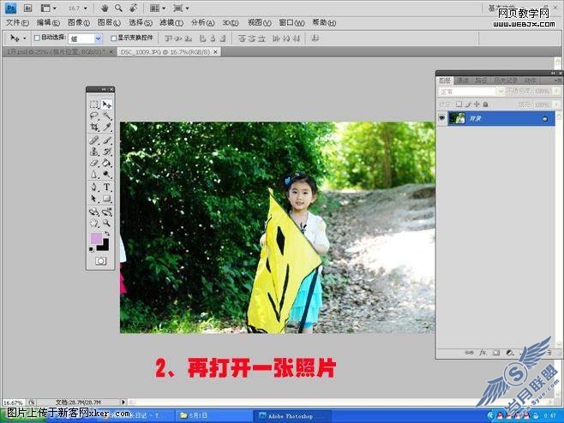Select the Eraser tool
Image resolution: width=564 pixels, height=423 pixels.
click(x=94, y=164)
